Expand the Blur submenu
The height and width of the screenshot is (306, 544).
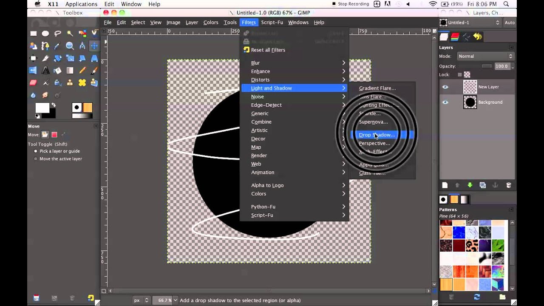(x=295, y=63)
